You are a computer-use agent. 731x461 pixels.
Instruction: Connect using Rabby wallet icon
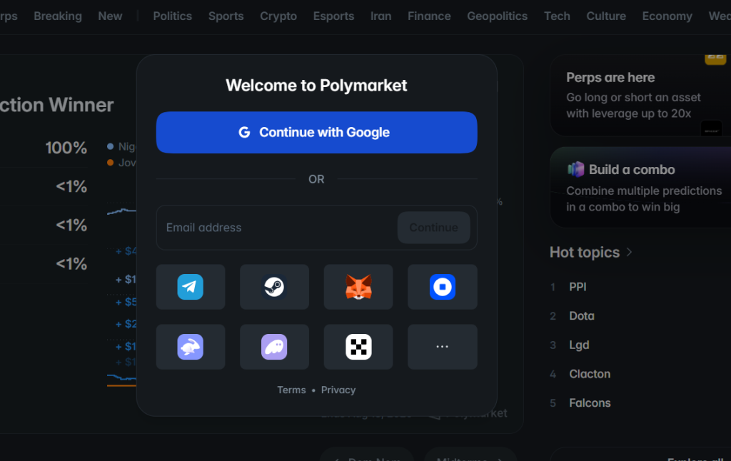click(190, 347)
